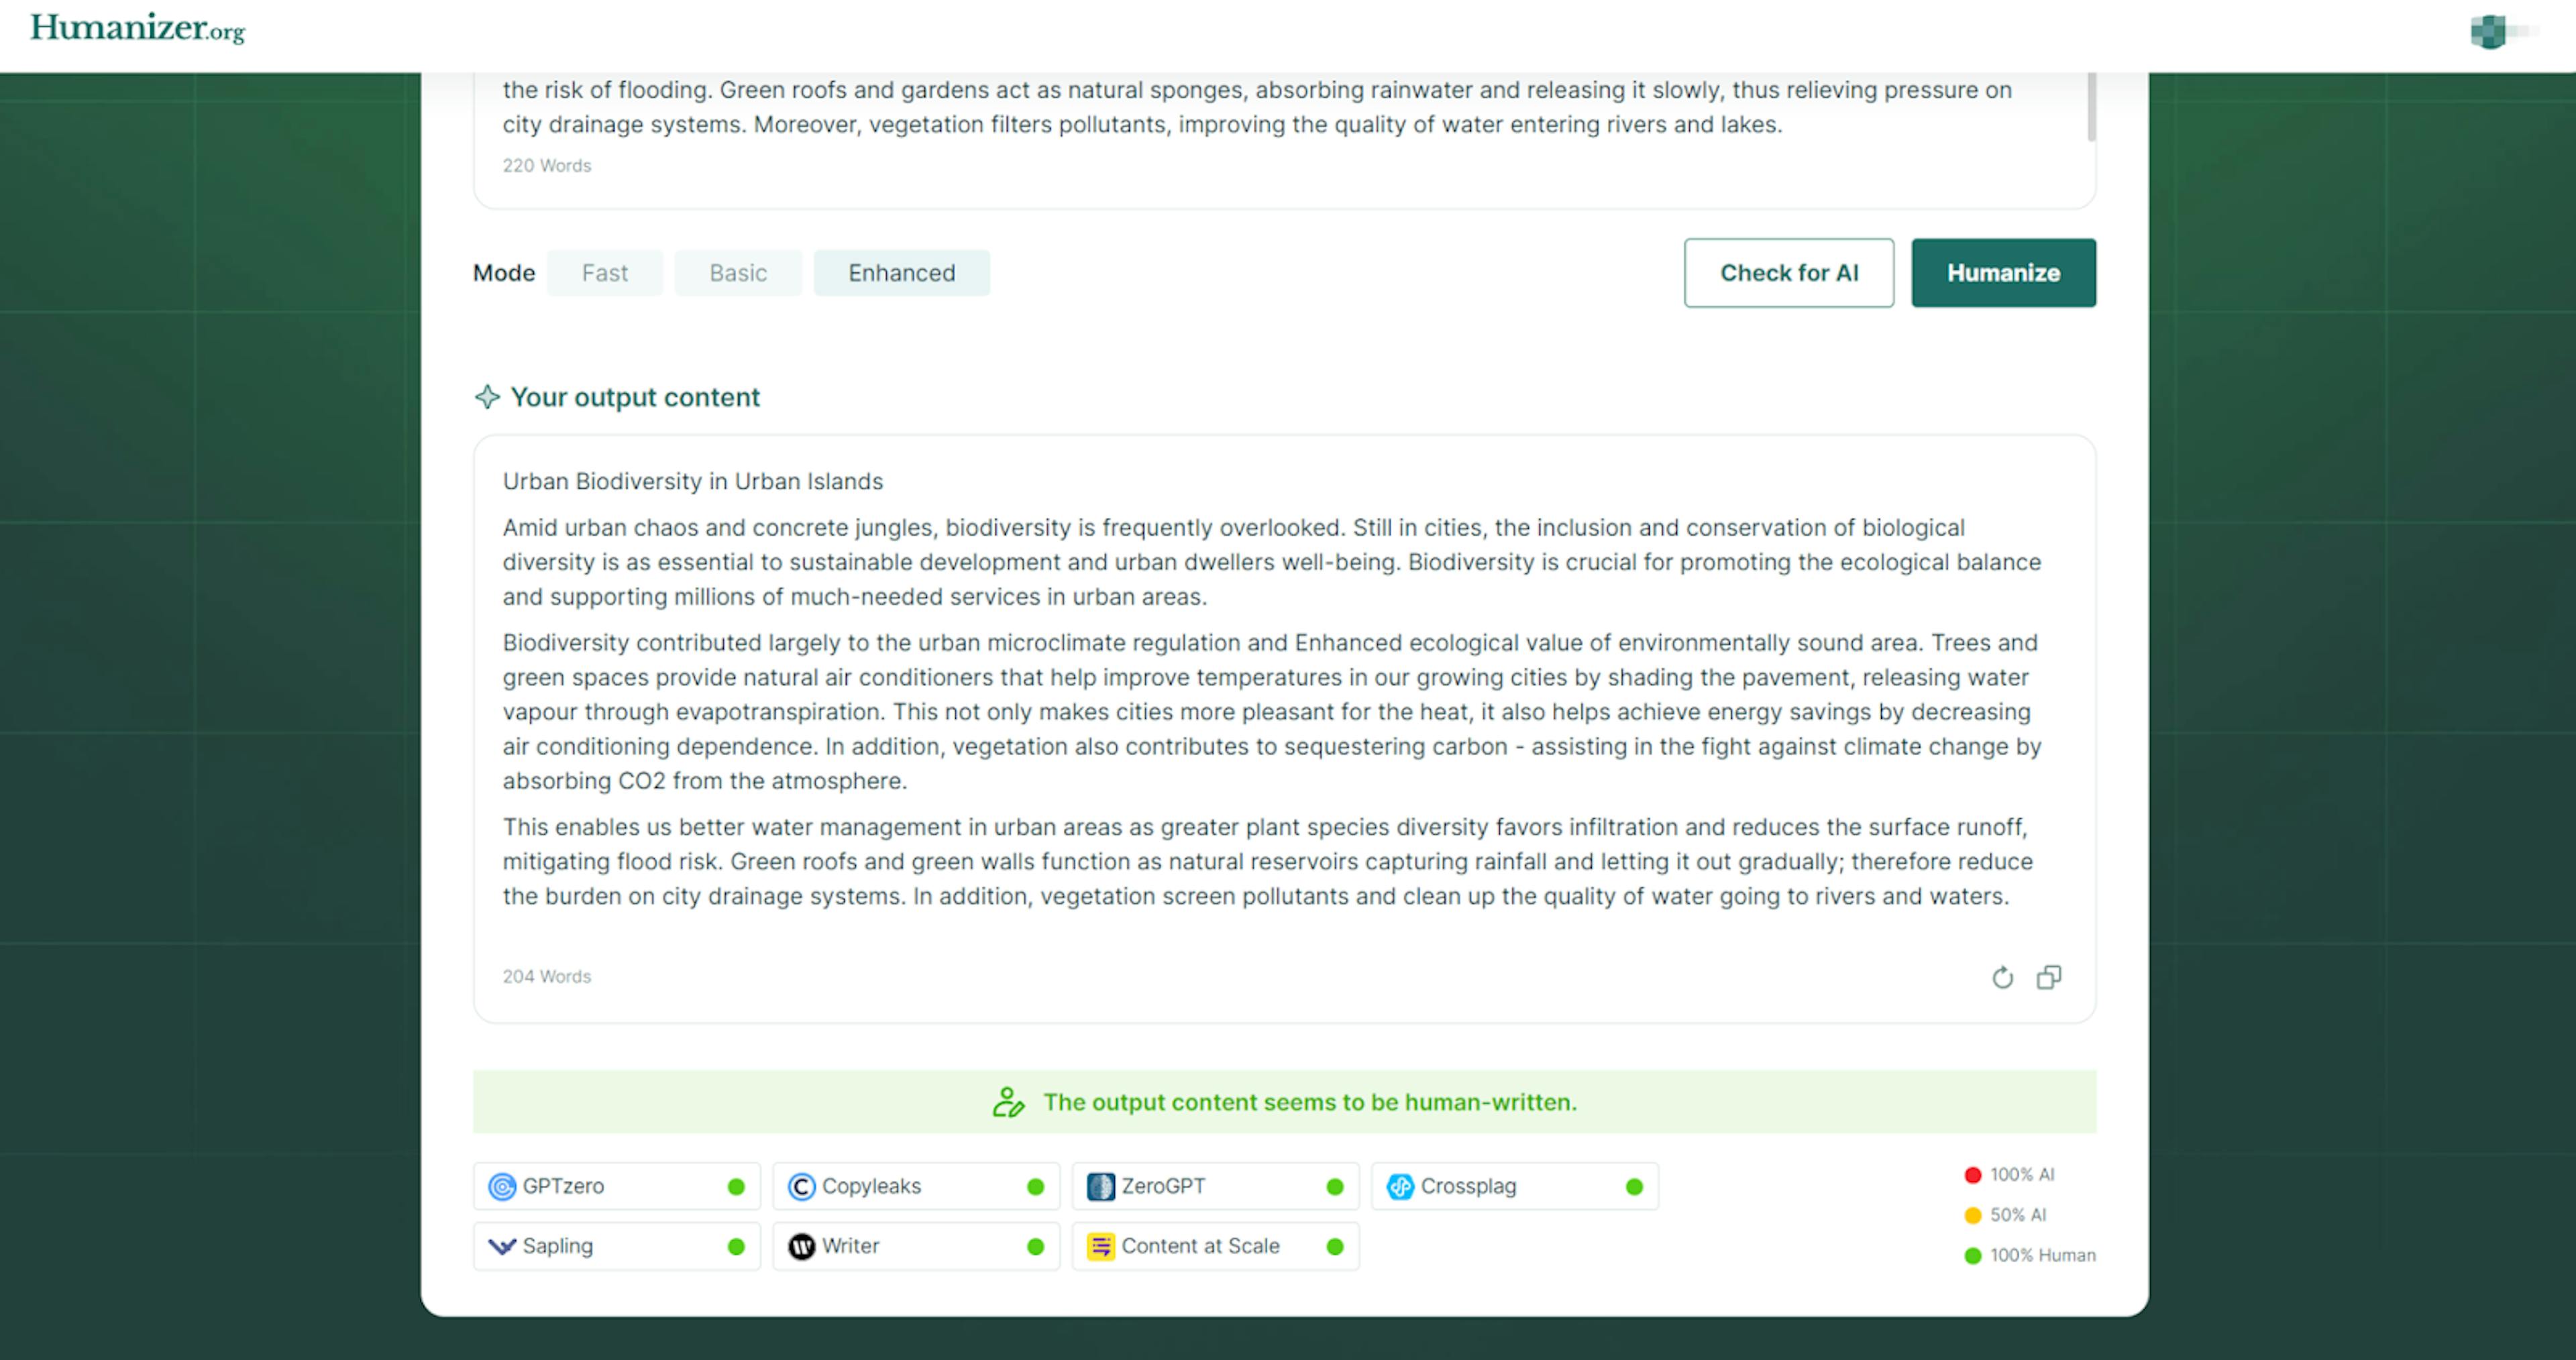The height and width of the screenshot is (1360, 2576).
Task: Select Basic mode
Action: click(738, 273)
